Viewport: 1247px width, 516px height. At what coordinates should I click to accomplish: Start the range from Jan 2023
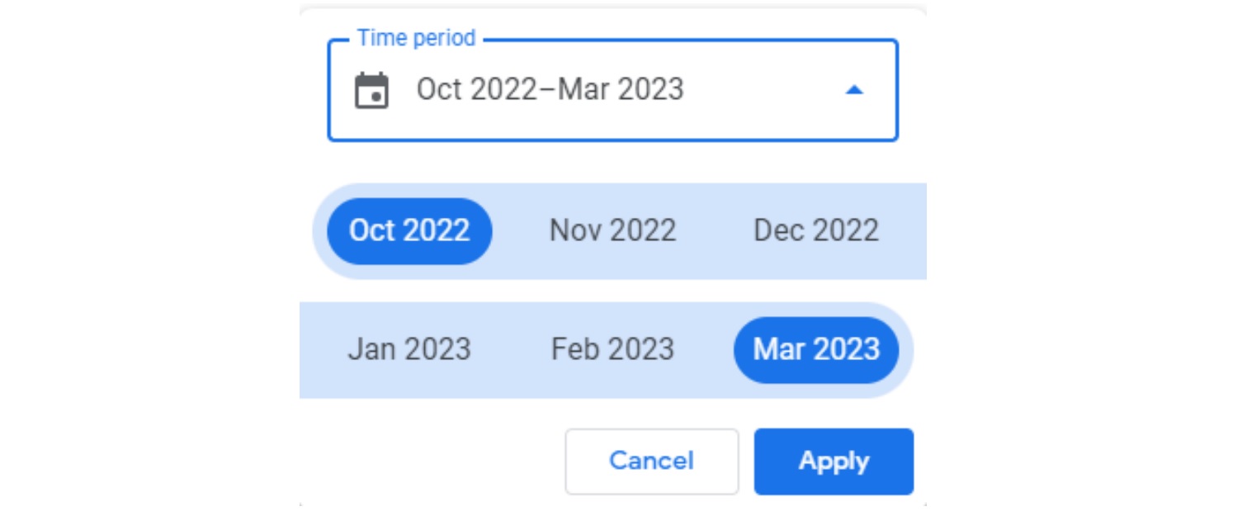point(409,349)
